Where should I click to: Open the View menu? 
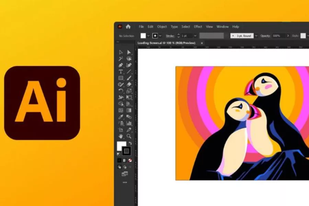[x=209, y=27]
